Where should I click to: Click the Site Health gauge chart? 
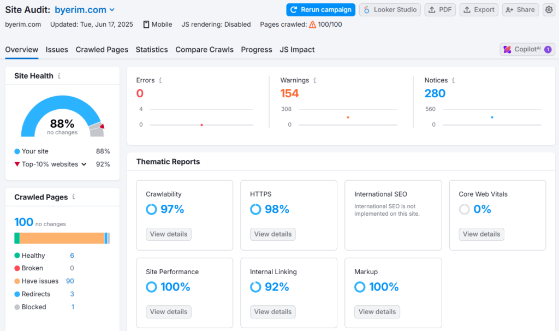pyautogui.click(x=62, y=116)
